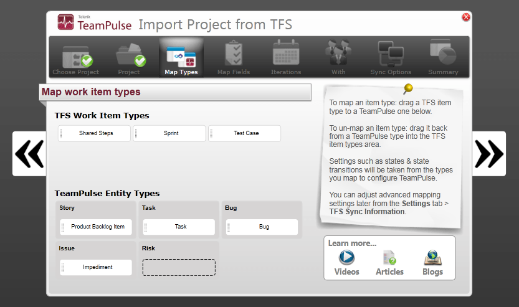Click the next double-arrow button

click(x=489, y=154)
